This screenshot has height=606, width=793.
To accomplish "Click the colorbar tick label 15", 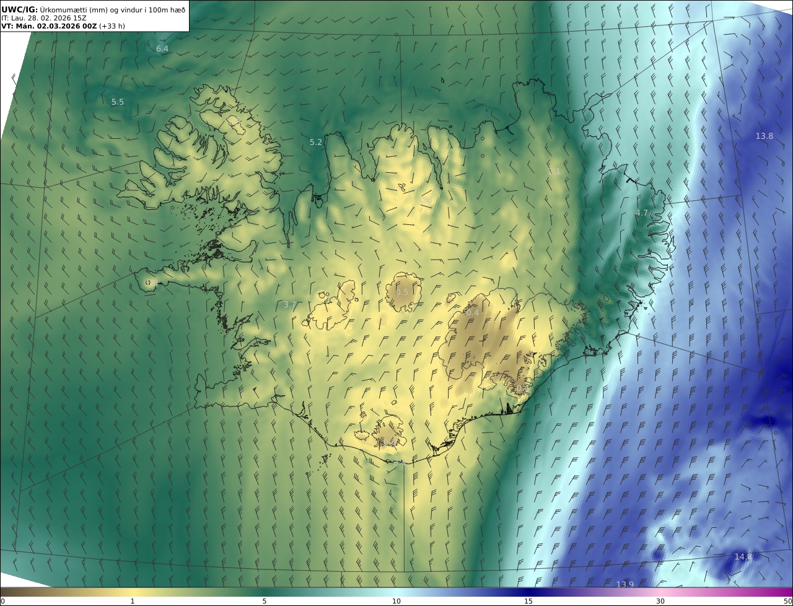I will click(x=528, y=601).
